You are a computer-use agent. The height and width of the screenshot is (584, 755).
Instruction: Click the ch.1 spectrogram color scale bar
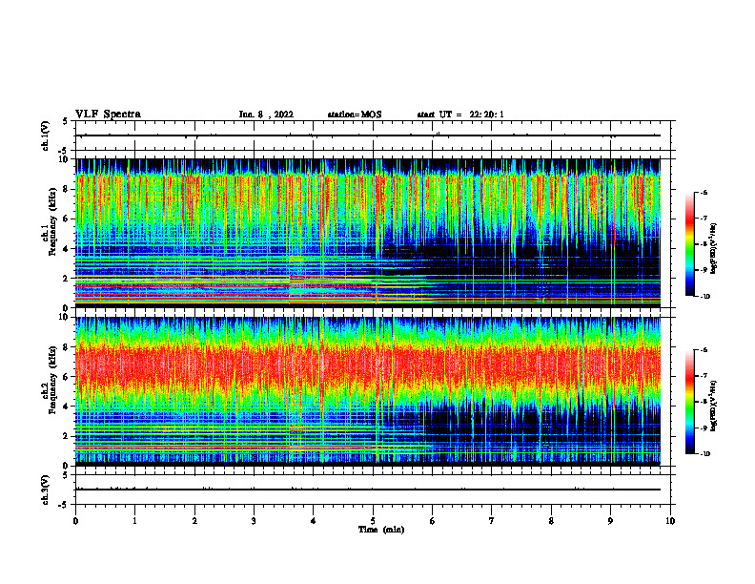(x=690, y=243)
